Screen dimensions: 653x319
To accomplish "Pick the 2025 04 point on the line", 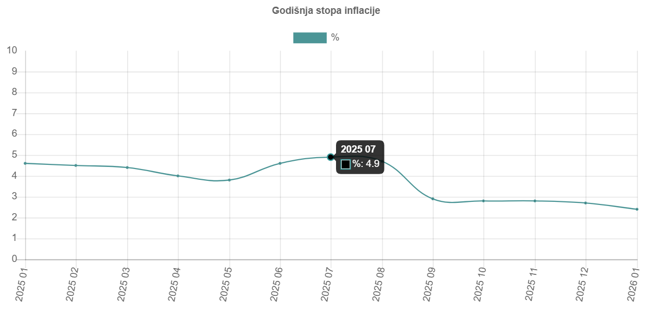I will (178, 176).
